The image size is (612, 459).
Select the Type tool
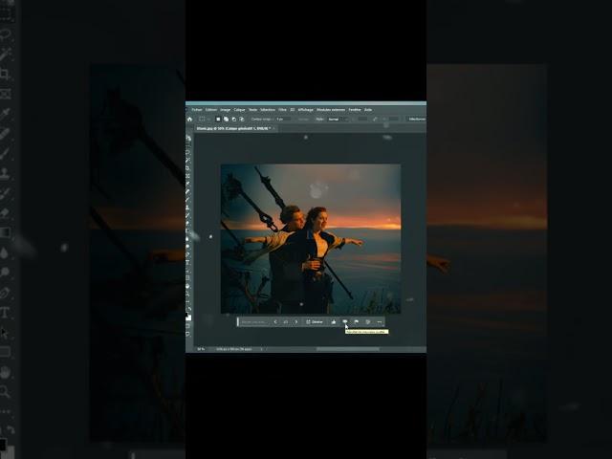coord(188,262)
